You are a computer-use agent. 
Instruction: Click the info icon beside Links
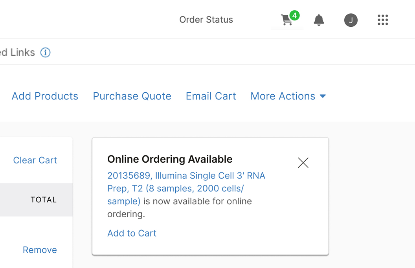[x=46, y=52]
